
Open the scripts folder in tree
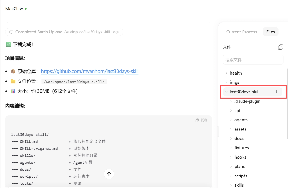pos(240,176)
